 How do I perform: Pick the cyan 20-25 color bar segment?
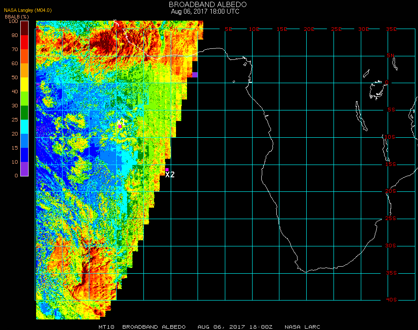(x=25, y=127)
